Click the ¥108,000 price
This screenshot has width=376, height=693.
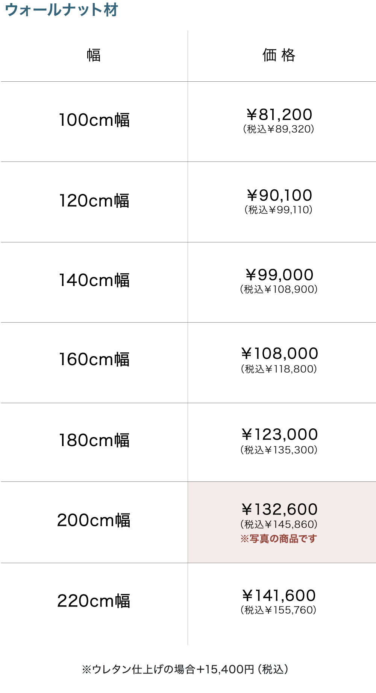[x=279, y=353]
